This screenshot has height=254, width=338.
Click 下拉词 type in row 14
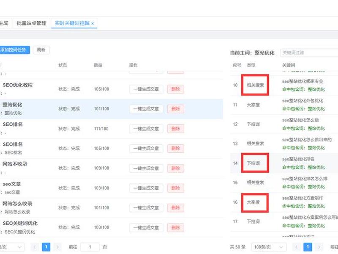click(x=253, y=163)
